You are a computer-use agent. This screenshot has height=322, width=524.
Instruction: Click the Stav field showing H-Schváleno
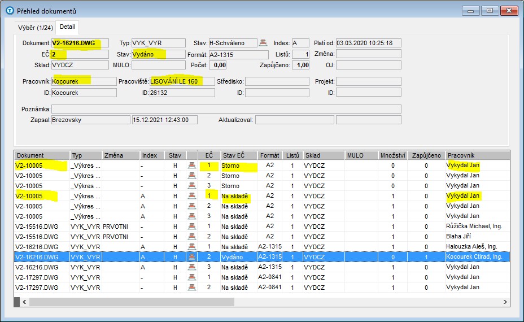click(x=233, y=43)
